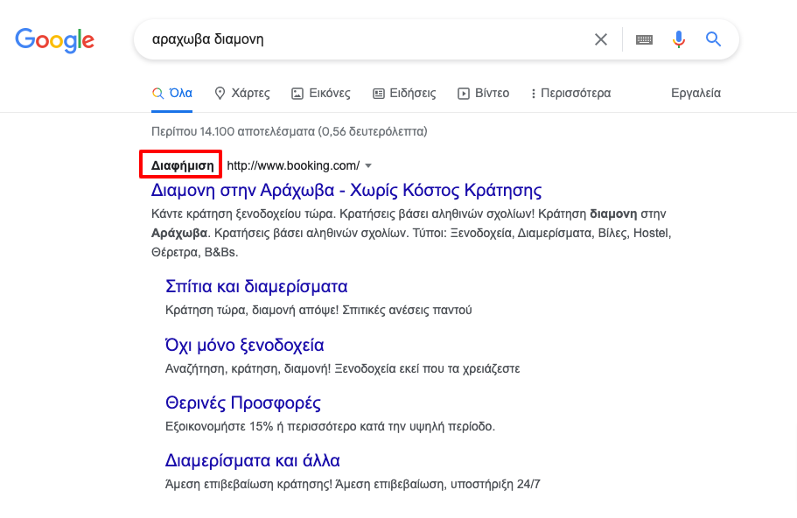Screen dimensions: 797x518
Task: Clear the search query with X
Action: (x=601, y=39)
